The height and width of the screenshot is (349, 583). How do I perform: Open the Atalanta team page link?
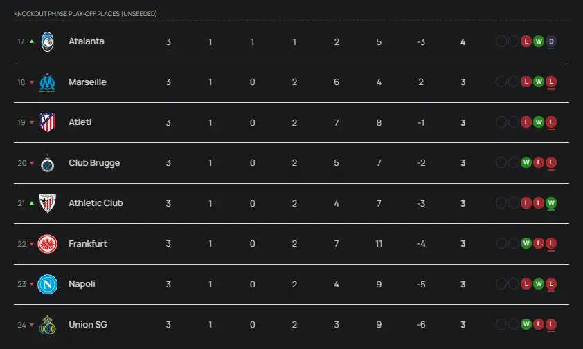pyautogui.click(x=87, y=41)
